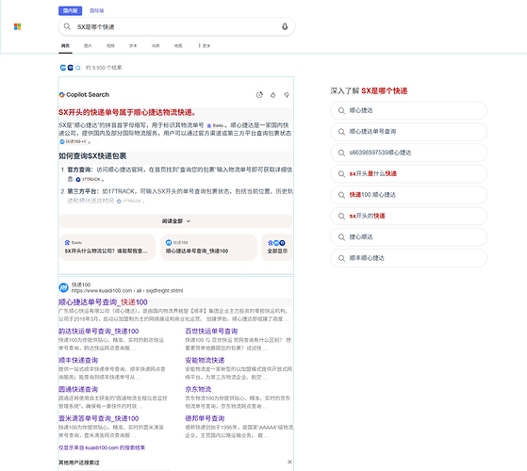Image resolution: width=527 pixels, height=471 pixels.
Task: Click the microphone voice search icon
Action: coord(285,26)
